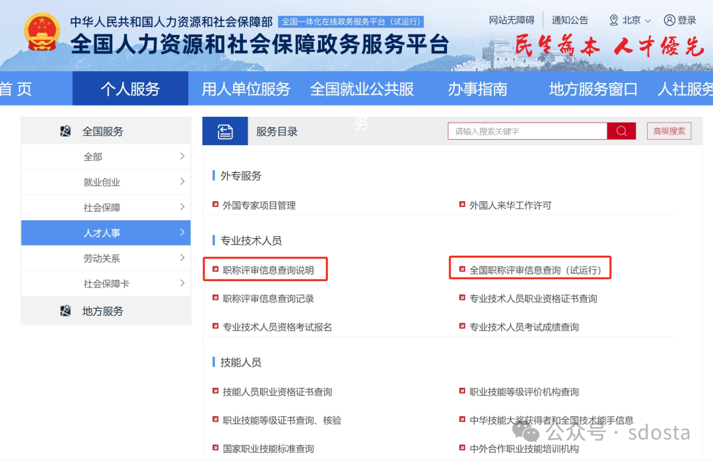Select 就业创业 in the sidebar

106,182
